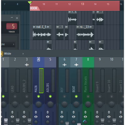Screen dimensions: 125x125
Task: Click the phase invert arrows on REF track
Action: tap(62, 112)
